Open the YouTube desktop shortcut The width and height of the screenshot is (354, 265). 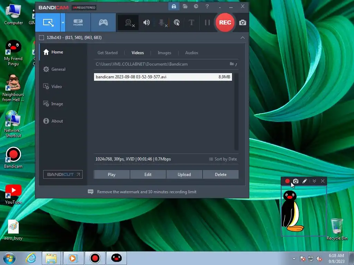13,194
